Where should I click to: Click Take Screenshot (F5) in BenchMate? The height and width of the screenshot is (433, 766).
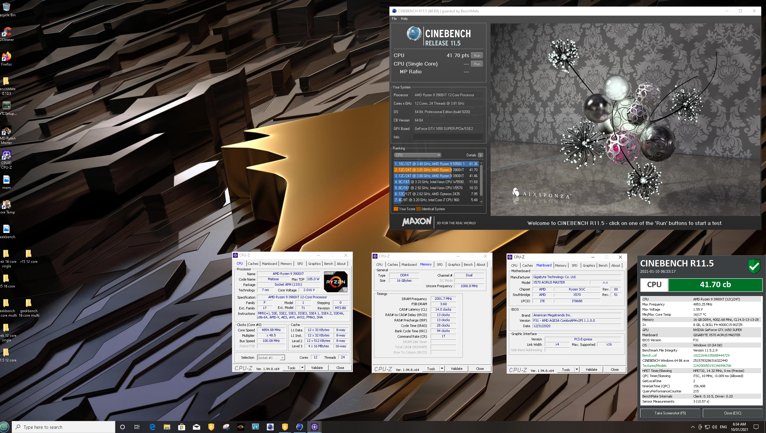670,413
